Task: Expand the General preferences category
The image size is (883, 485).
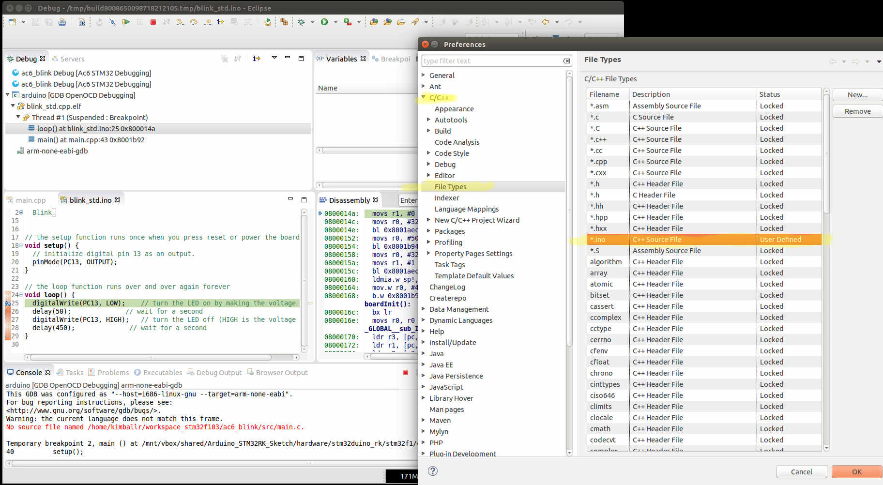Action: 424,75
